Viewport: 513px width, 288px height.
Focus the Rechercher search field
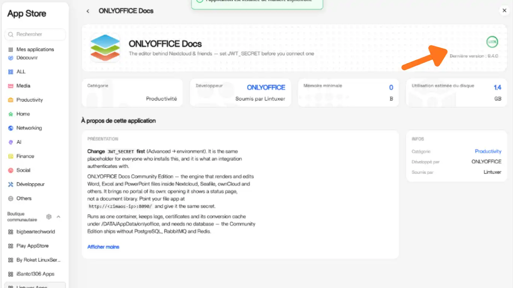click(x=35, y=34)
